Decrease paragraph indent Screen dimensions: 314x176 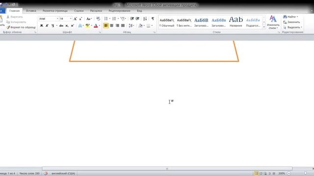coord(132,19)
